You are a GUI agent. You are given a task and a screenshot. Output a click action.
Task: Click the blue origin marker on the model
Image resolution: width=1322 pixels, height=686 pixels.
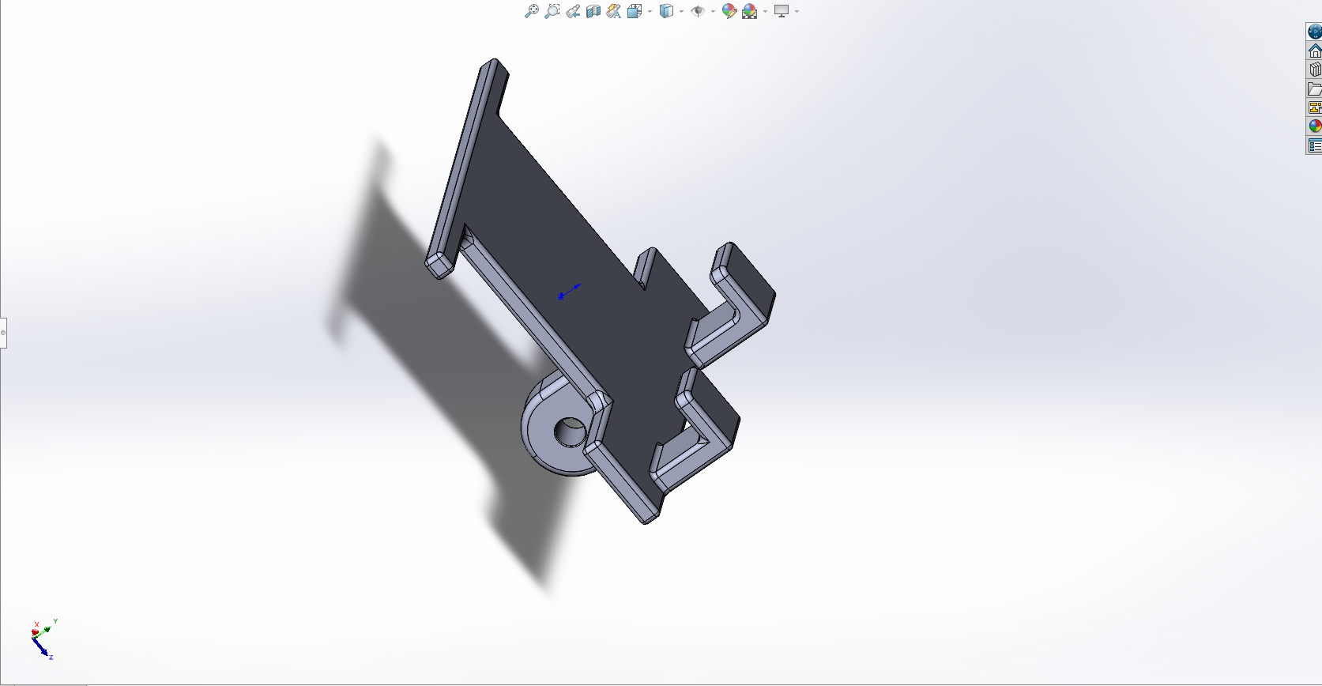point(562,296)
